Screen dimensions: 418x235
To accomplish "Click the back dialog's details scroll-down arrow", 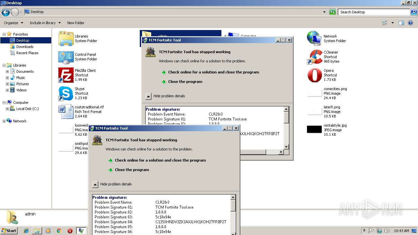I will (x=286, y=147).
